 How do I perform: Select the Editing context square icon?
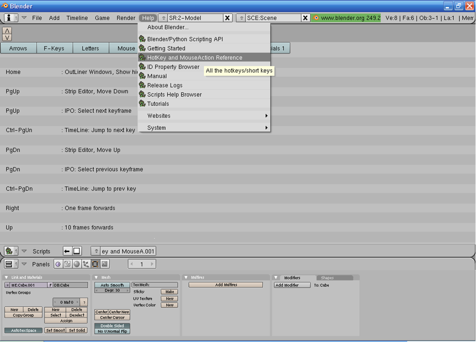click(x=95, y=264)
